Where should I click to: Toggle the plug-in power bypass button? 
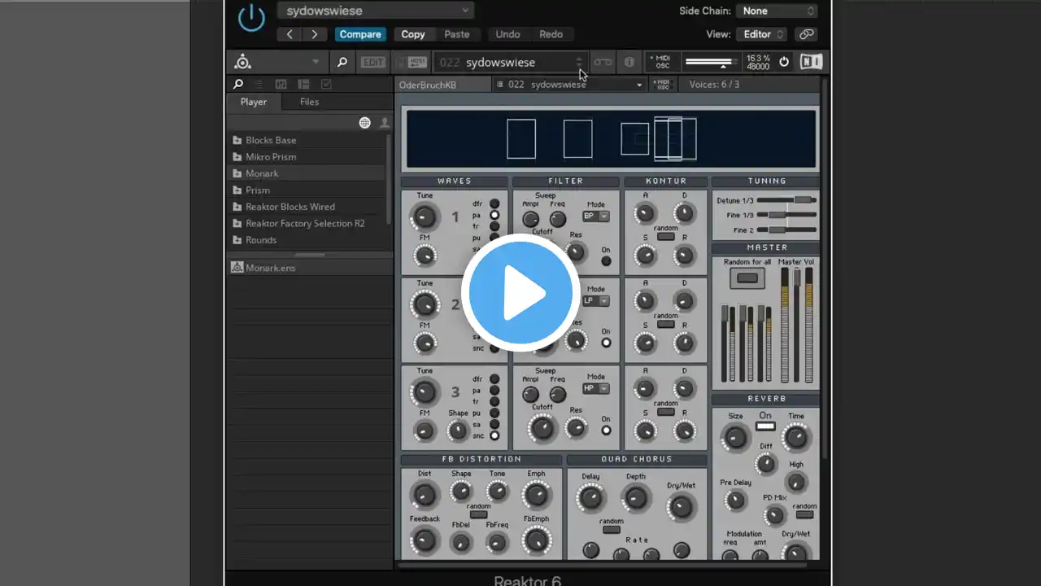tap(251, 19)
